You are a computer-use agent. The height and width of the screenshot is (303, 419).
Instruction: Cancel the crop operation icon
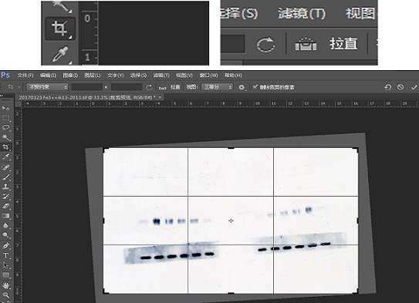click(400, 87)
